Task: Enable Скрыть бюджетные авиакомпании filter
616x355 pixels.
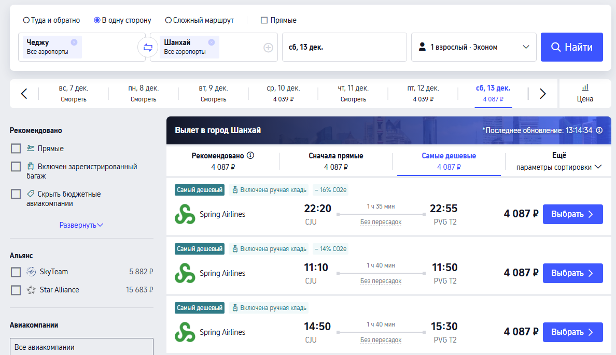Action: point(16,194)
